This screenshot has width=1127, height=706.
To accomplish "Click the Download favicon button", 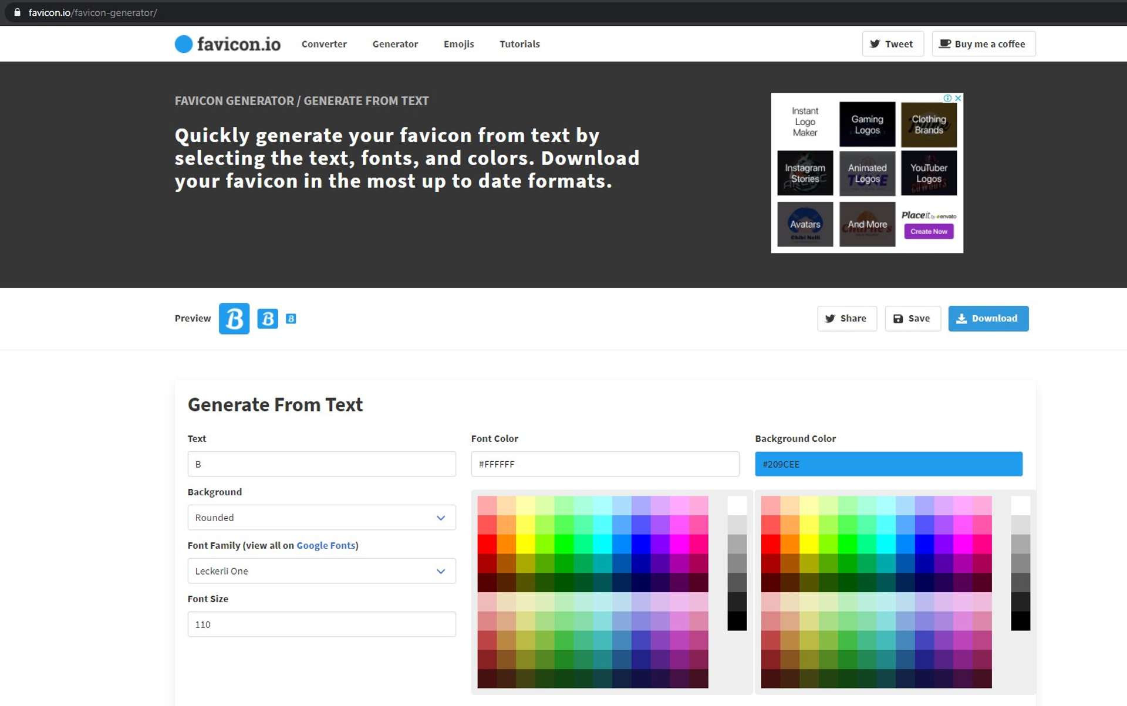I will (x=988, y=318).
